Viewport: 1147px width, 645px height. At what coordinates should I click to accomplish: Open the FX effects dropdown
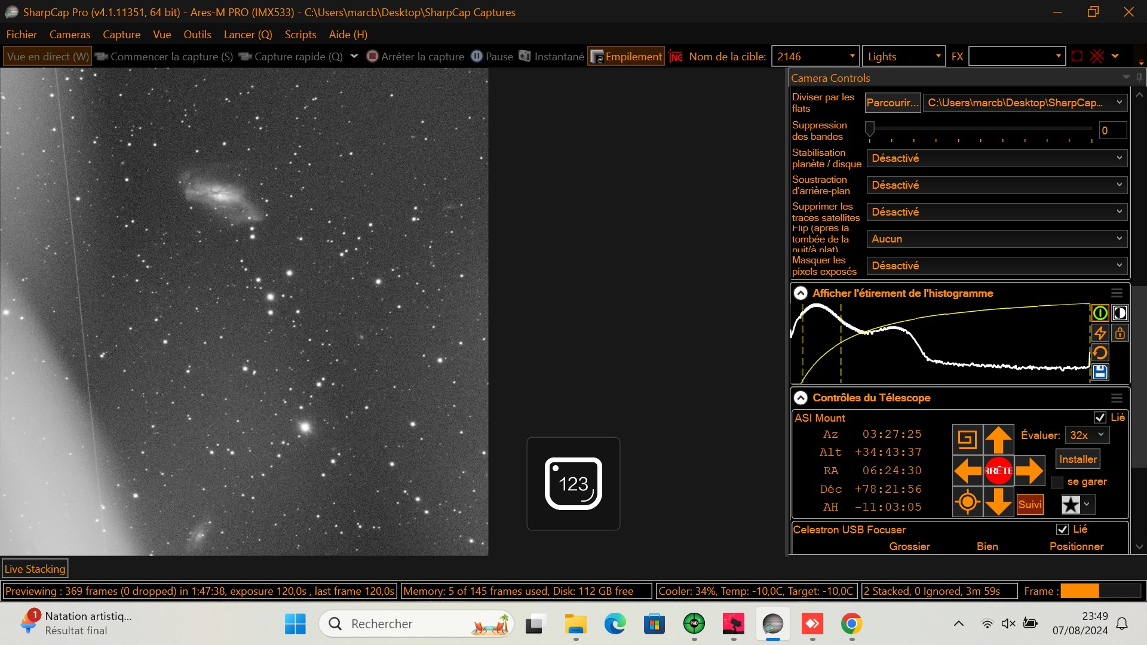1017,57
